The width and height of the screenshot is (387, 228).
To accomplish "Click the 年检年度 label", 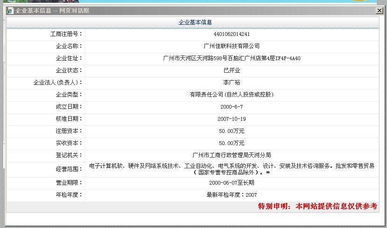I will coord(69,195).
